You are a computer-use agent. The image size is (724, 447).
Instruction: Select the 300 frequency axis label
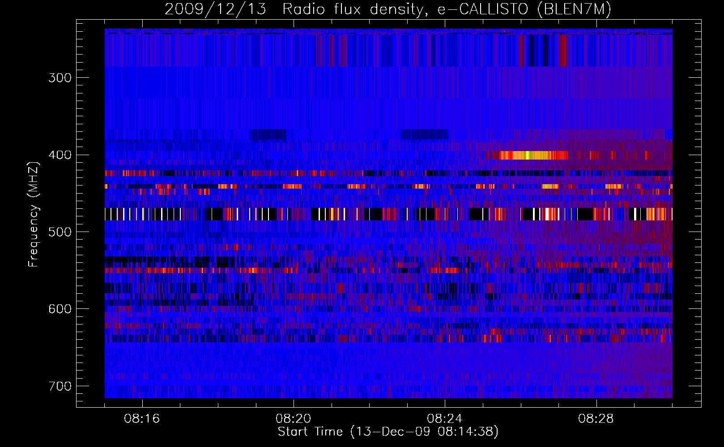(x=60, y=78)
